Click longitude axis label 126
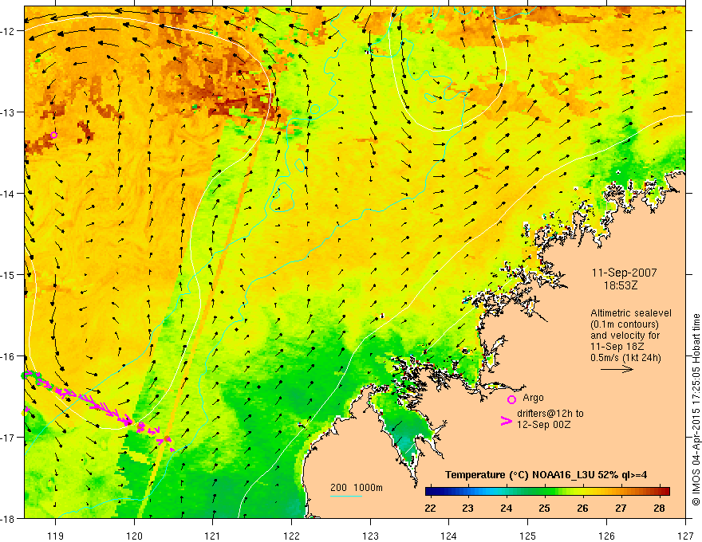The height and width of the screenshot is (542, 702). (606, 536)
